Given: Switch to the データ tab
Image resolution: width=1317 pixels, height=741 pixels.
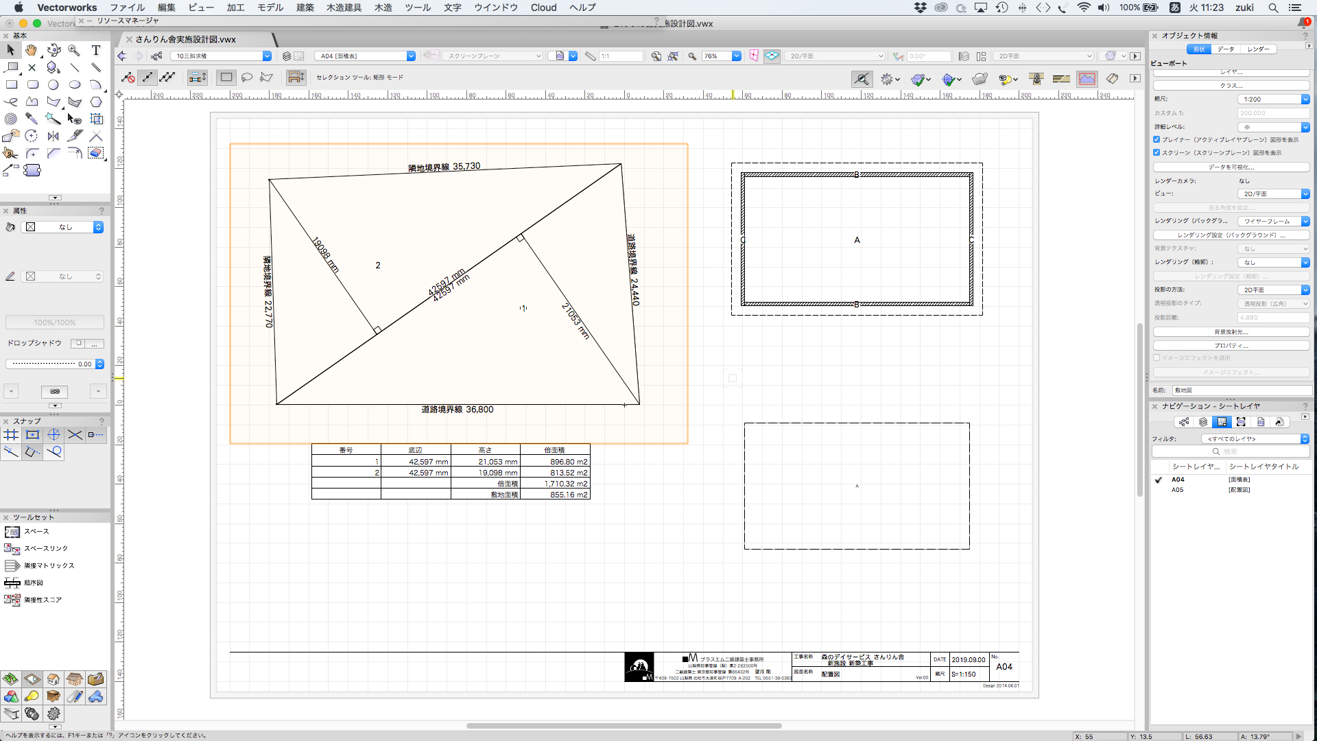Looking at the screenshot, I should click(x=1226, y=49).
